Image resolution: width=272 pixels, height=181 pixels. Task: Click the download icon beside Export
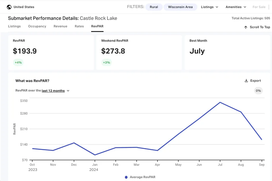(246, 81)
